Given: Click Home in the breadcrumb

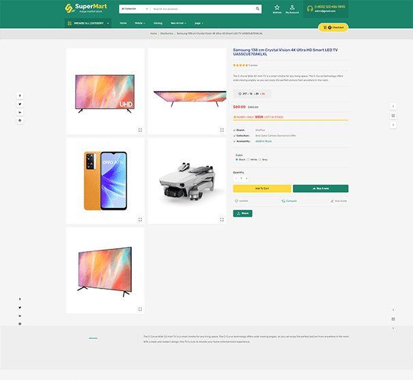Looking at the screenshot, I should [x=154, y=33].
